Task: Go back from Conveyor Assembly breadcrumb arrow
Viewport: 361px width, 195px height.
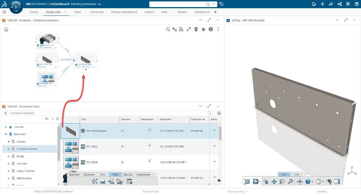Action: point(5,113)
